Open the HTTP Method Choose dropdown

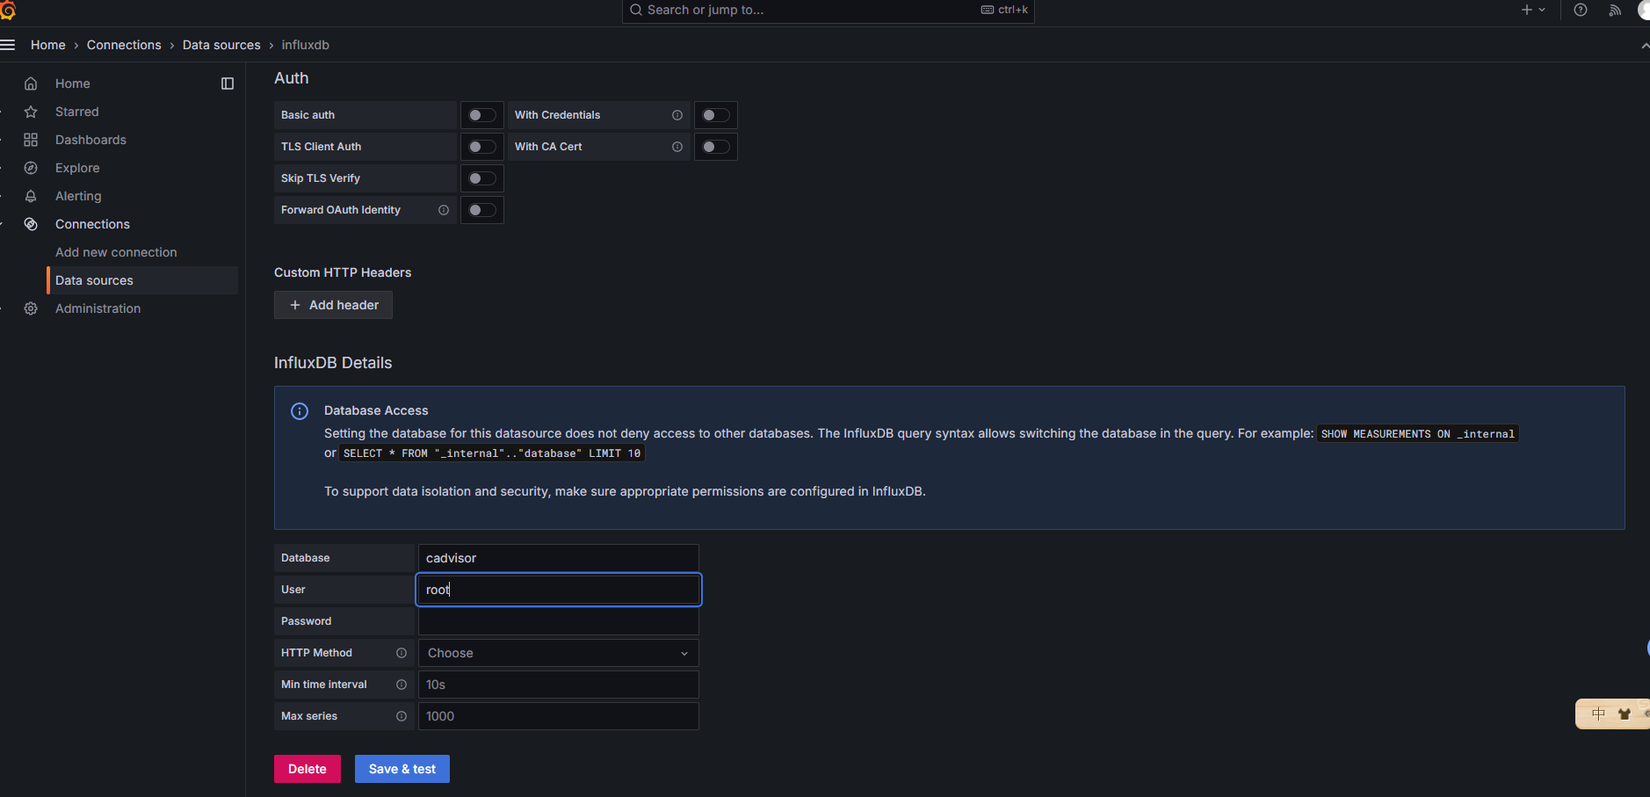tap(559, 653)
